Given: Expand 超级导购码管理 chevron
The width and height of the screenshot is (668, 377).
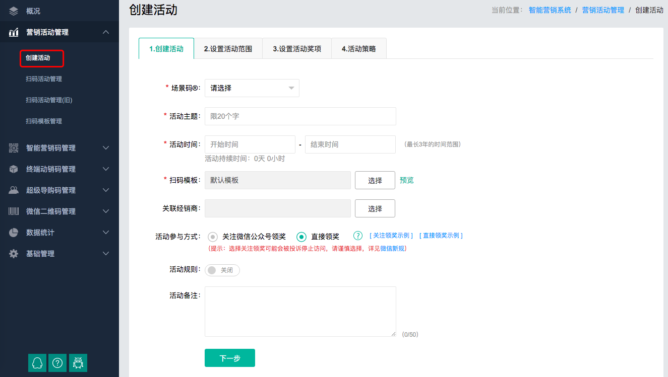Looking at the screenshot, I should pos(105,190).
